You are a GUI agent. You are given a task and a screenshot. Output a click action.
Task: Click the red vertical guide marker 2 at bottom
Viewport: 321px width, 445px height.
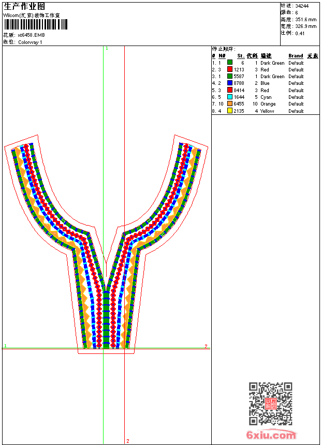(x=128, y=441)
